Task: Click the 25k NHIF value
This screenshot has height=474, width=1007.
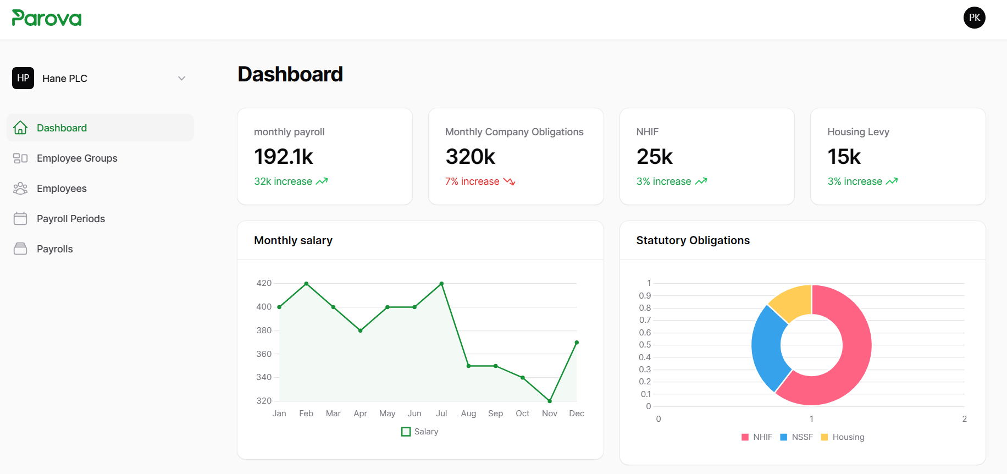Action: coord(655,157)
